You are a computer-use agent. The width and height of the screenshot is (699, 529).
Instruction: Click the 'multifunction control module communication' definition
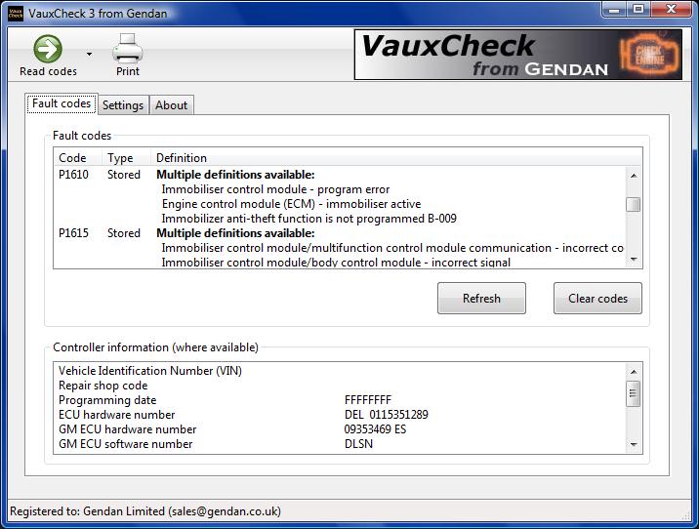click(x=392, y=248)
